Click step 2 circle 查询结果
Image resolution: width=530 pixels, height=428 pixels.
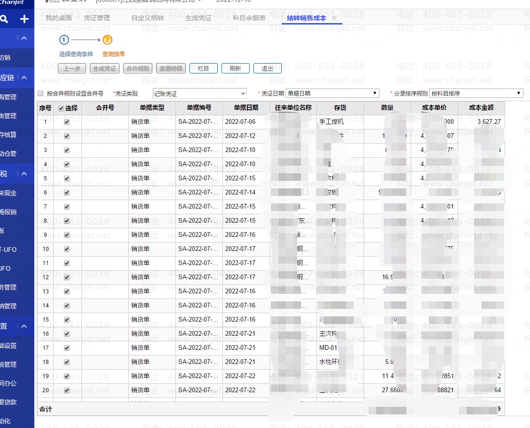[x=107, y=40]
